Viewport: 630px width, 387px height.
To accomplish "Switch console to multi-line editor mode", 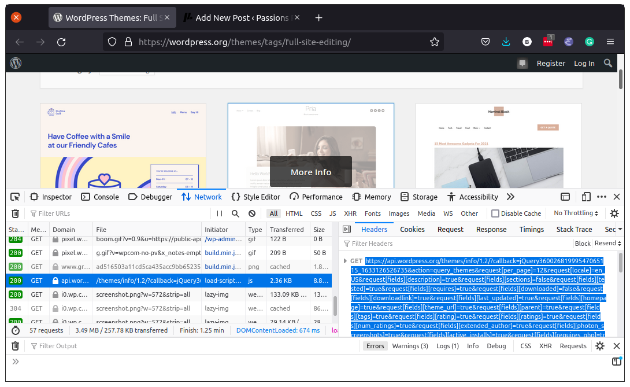I will click(617, 361).
